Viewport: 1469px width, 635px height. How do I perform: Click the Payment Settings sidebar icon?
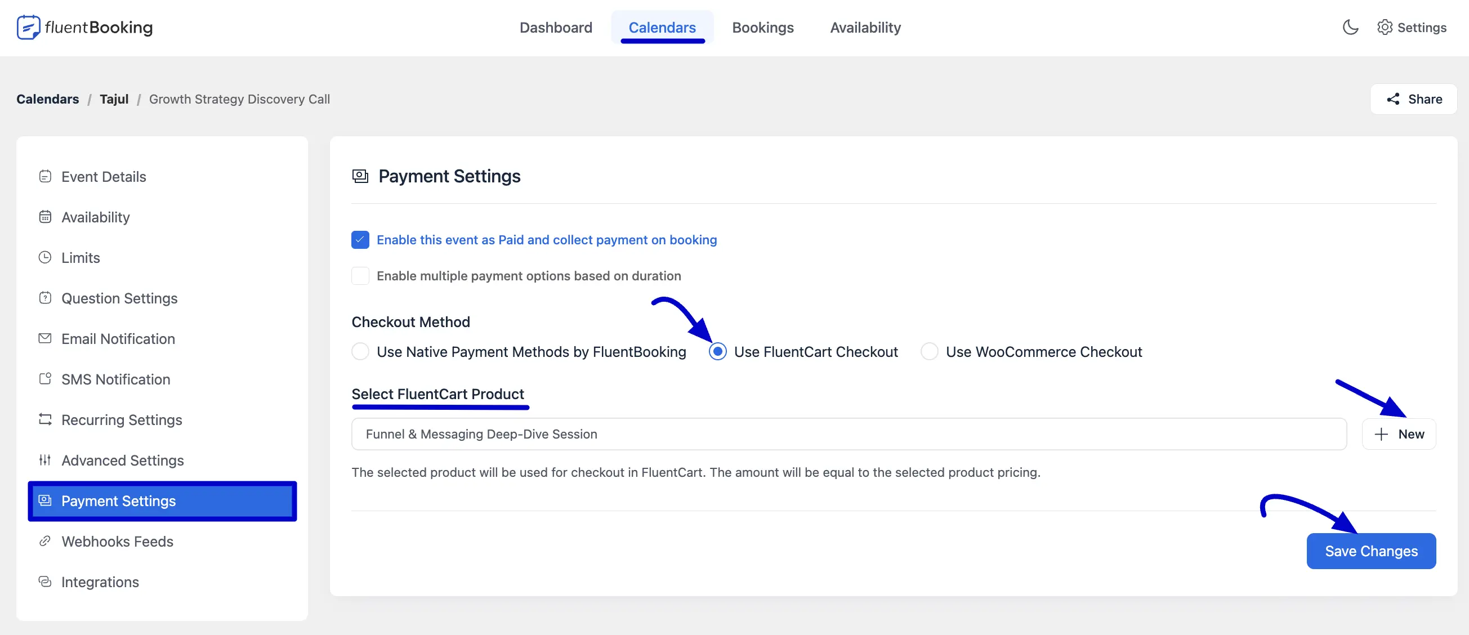(x=45, y=500)
